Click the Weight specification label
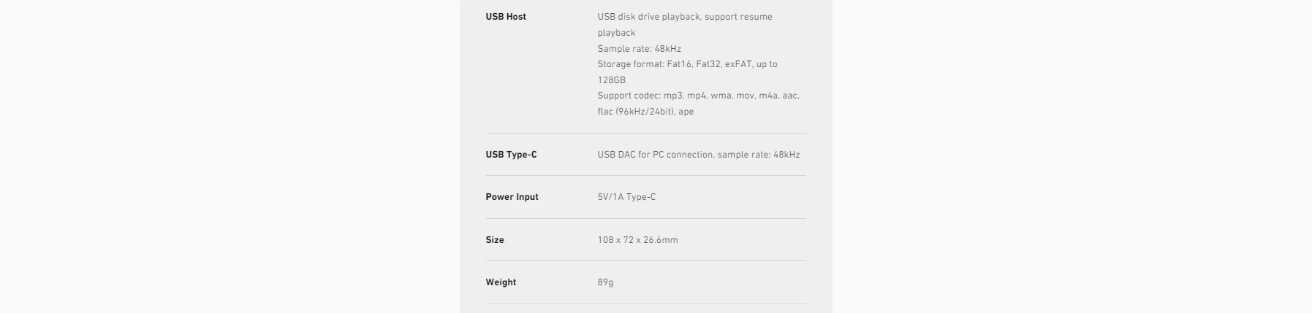 [501, 282]
